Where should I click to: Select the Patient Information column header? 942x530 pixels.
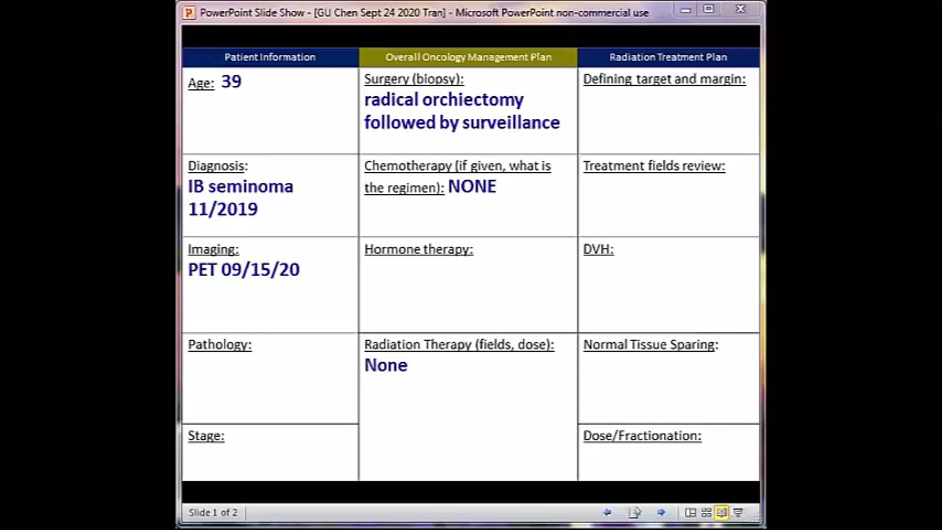point(269,57)
